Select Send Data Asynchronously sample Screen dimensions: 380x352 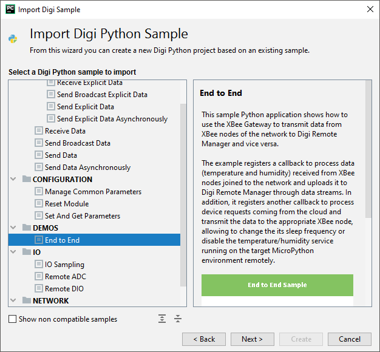point(87,168)
